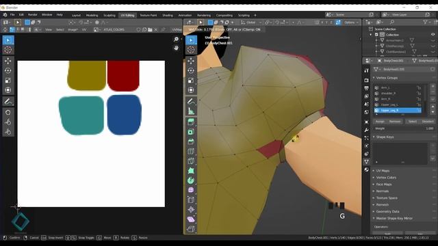The image size is (438, 246).
Task: Pick the 3D viewport Annotate tool
Action: pyautogui.click(x=191, y=102)
